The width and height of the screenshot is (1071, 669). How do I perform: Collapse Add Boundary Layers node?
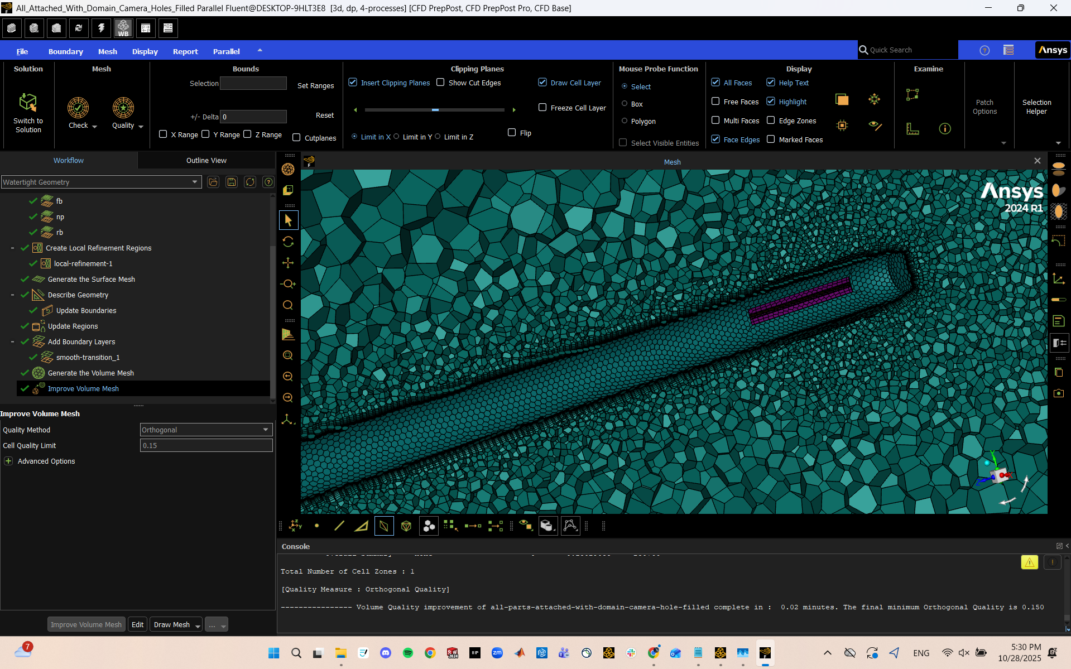click(12, 341)
